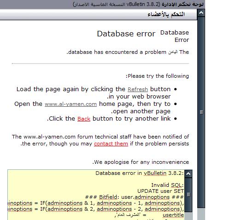Grab the main vertical scrollbar thumb

tap(201, 112)
